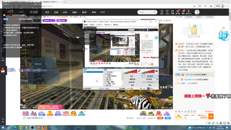Open Steam from the taskbar
Screen dimensions: 231x130
tap(44, 127)
